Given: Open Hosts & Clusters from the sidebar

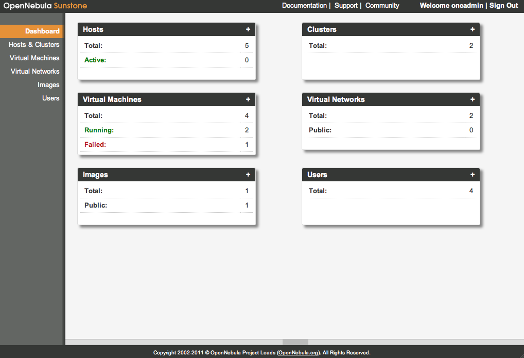Looking at the screenshot, I should 34,44.
